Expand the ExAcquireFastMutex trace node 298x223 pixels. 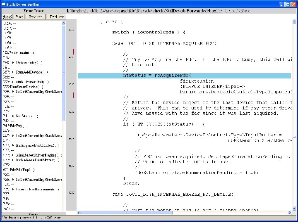[x=13, y=145]
